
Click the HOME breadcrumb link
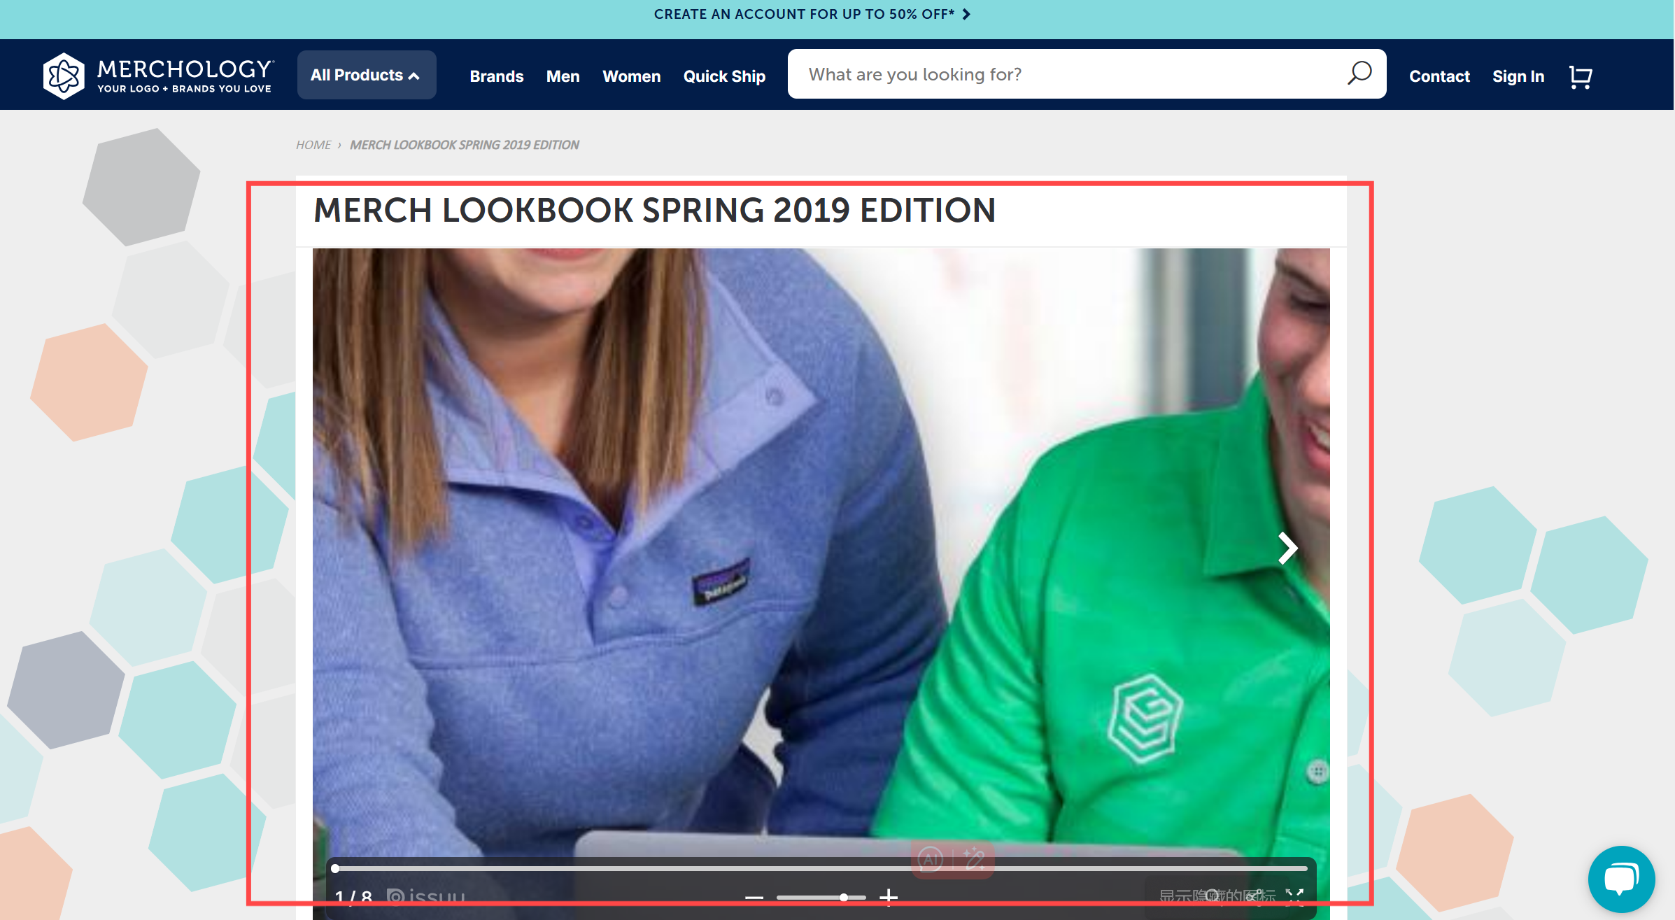point(313,145)
